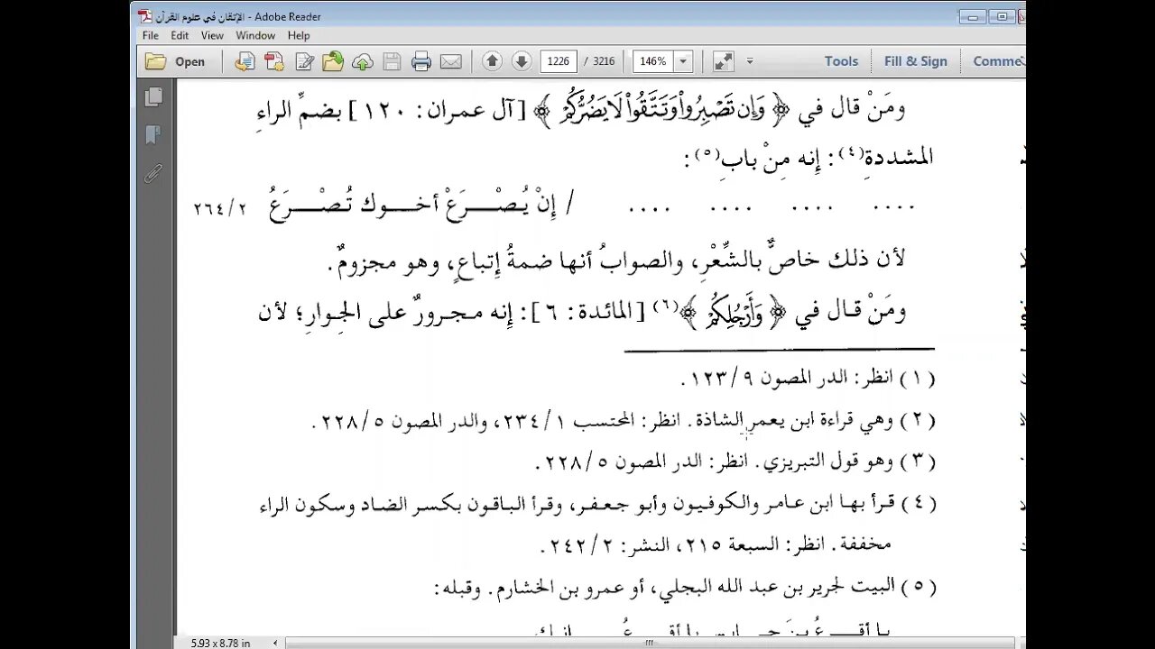
Task: Click the share file folder icon
Action: click(333, 61)
